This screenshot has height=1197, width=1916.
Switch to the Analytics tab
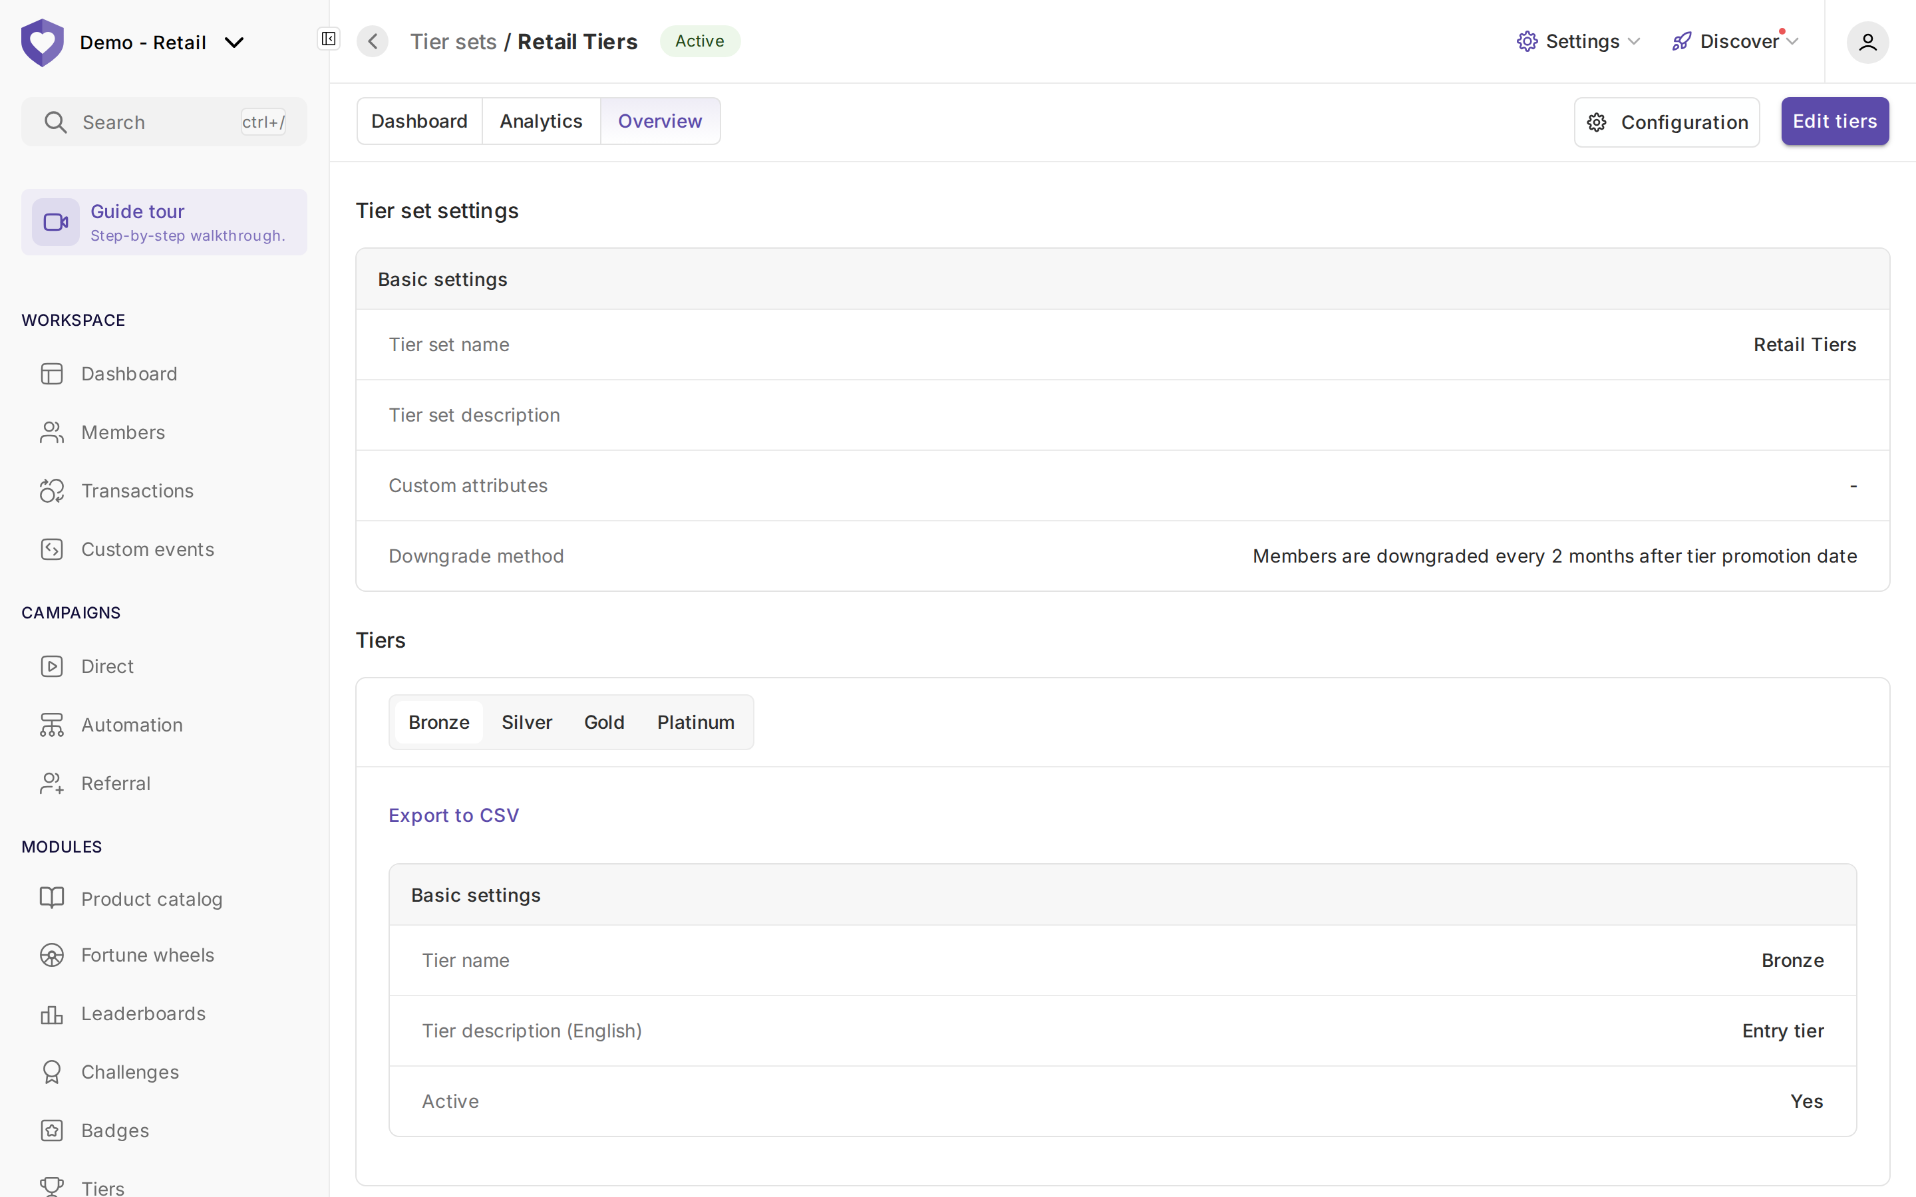click(542, 121)
